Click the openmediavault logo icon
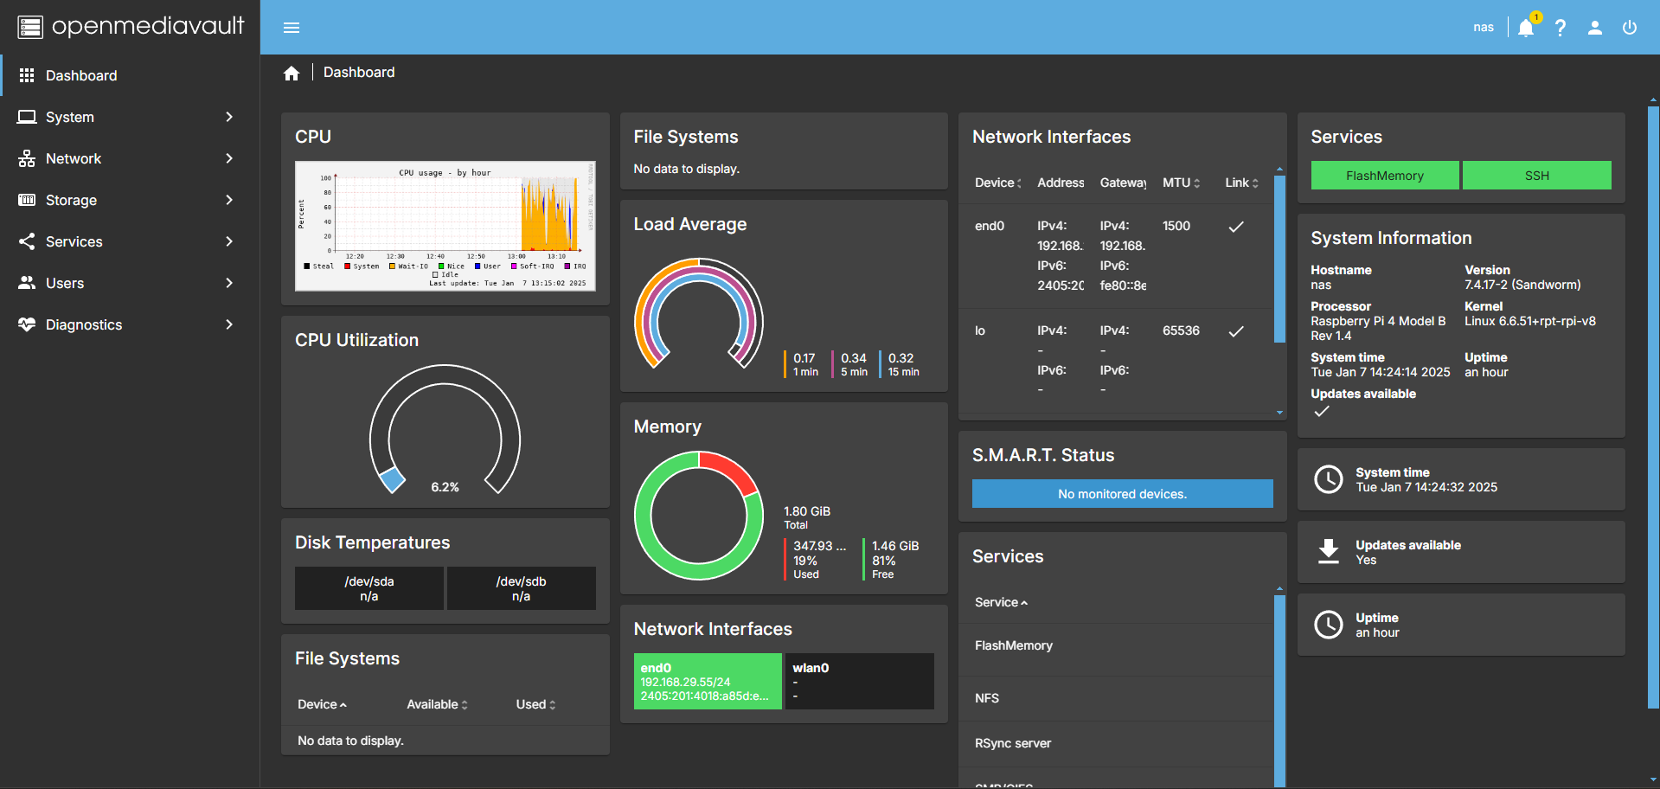This screenshot has height=789, width=1660. click(x=30, y=27)
